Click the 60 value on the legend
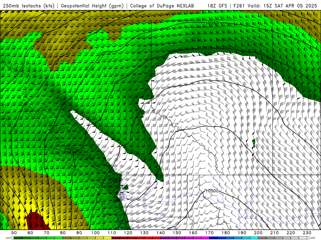 click(30, 233)
